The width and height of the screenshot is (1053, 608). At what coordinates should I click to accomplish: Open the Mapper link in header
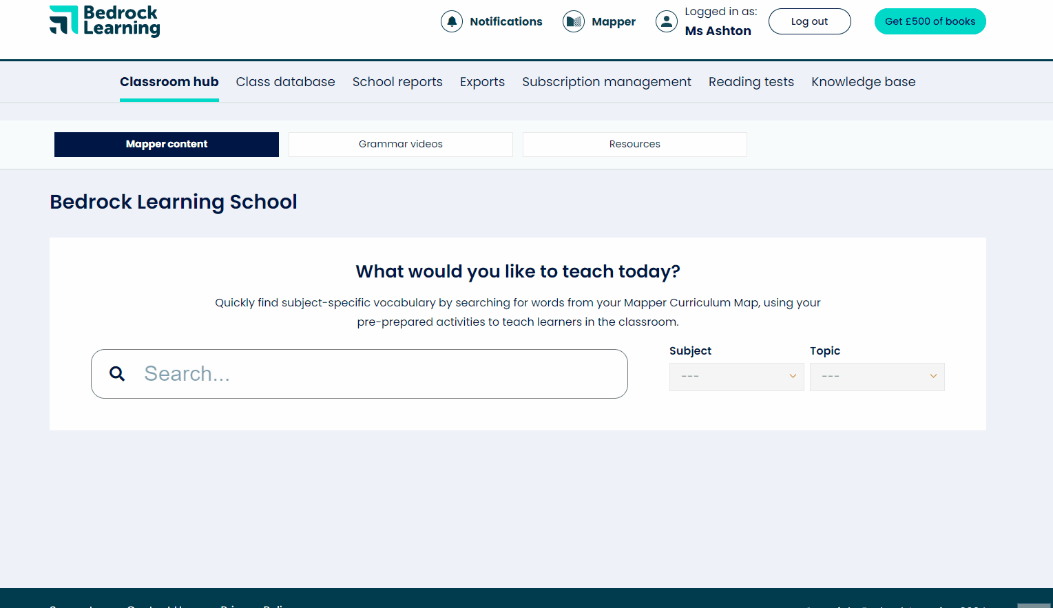tap(614, 21)
